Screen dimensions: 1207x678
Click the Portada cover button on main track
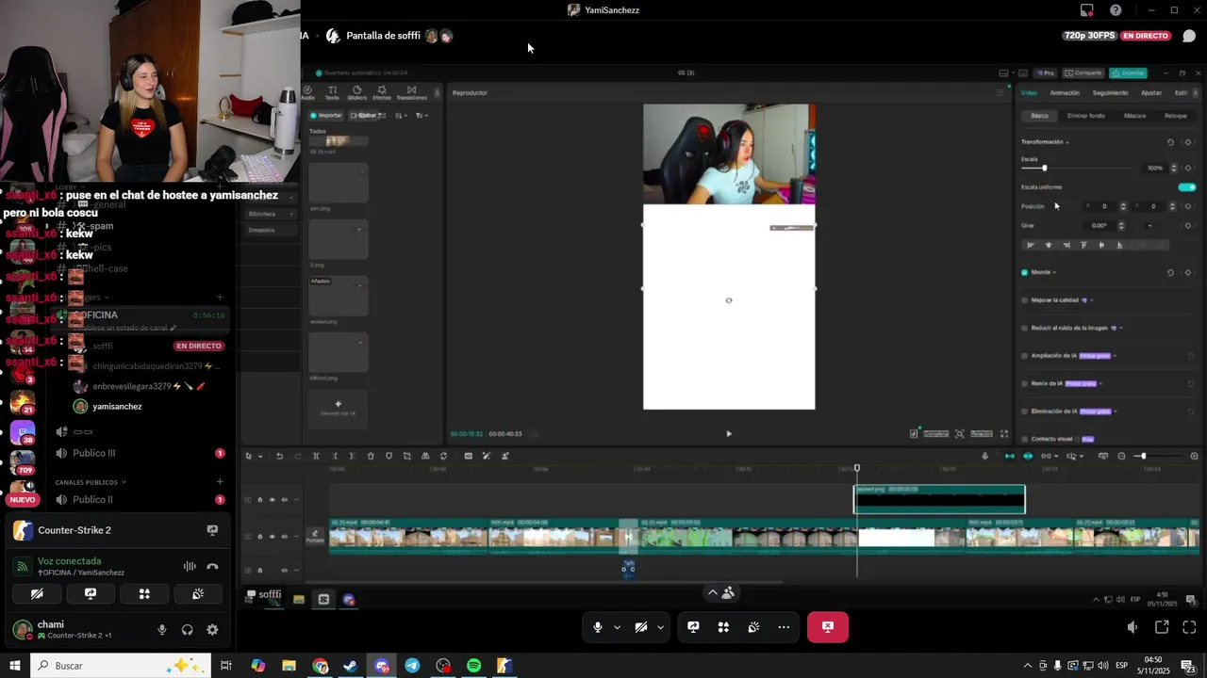click(315, 537)
